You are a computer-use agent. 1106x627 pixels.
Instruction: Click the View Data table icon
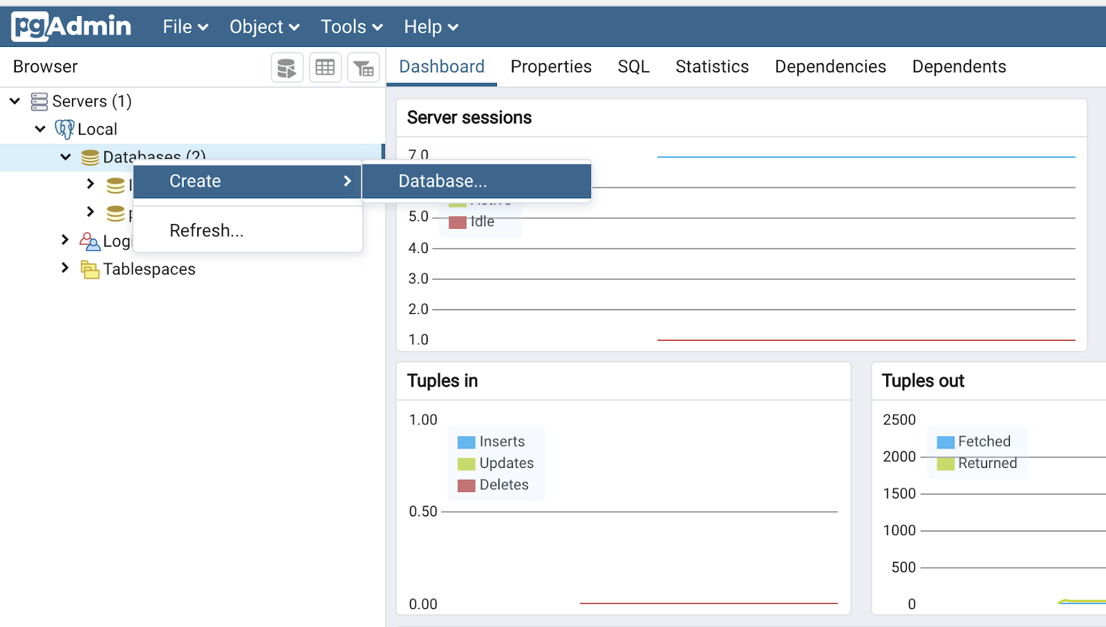tap(325, 68)
